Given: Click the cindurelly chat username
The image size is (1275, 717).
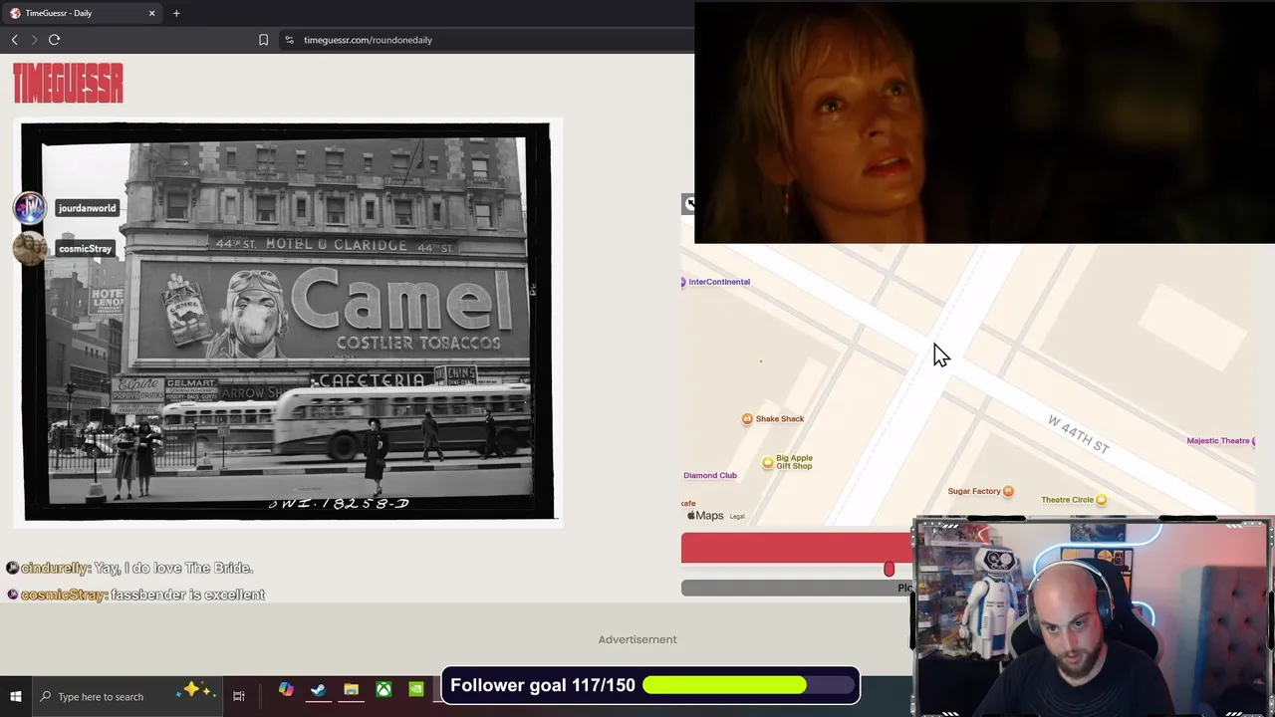Looking at the screenshot, I should pyautogui.click(x=55, y=568).
